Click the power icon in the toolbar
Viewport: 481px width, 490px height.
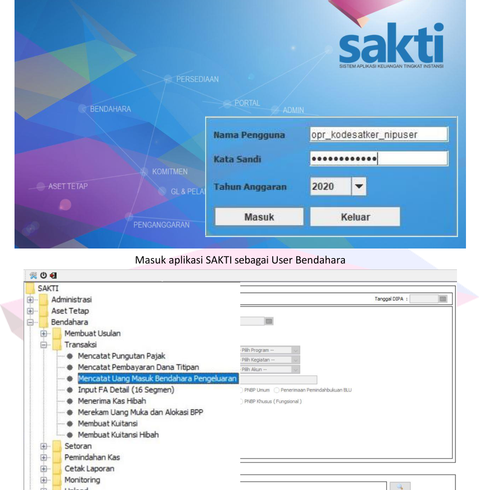coord(43,275)
